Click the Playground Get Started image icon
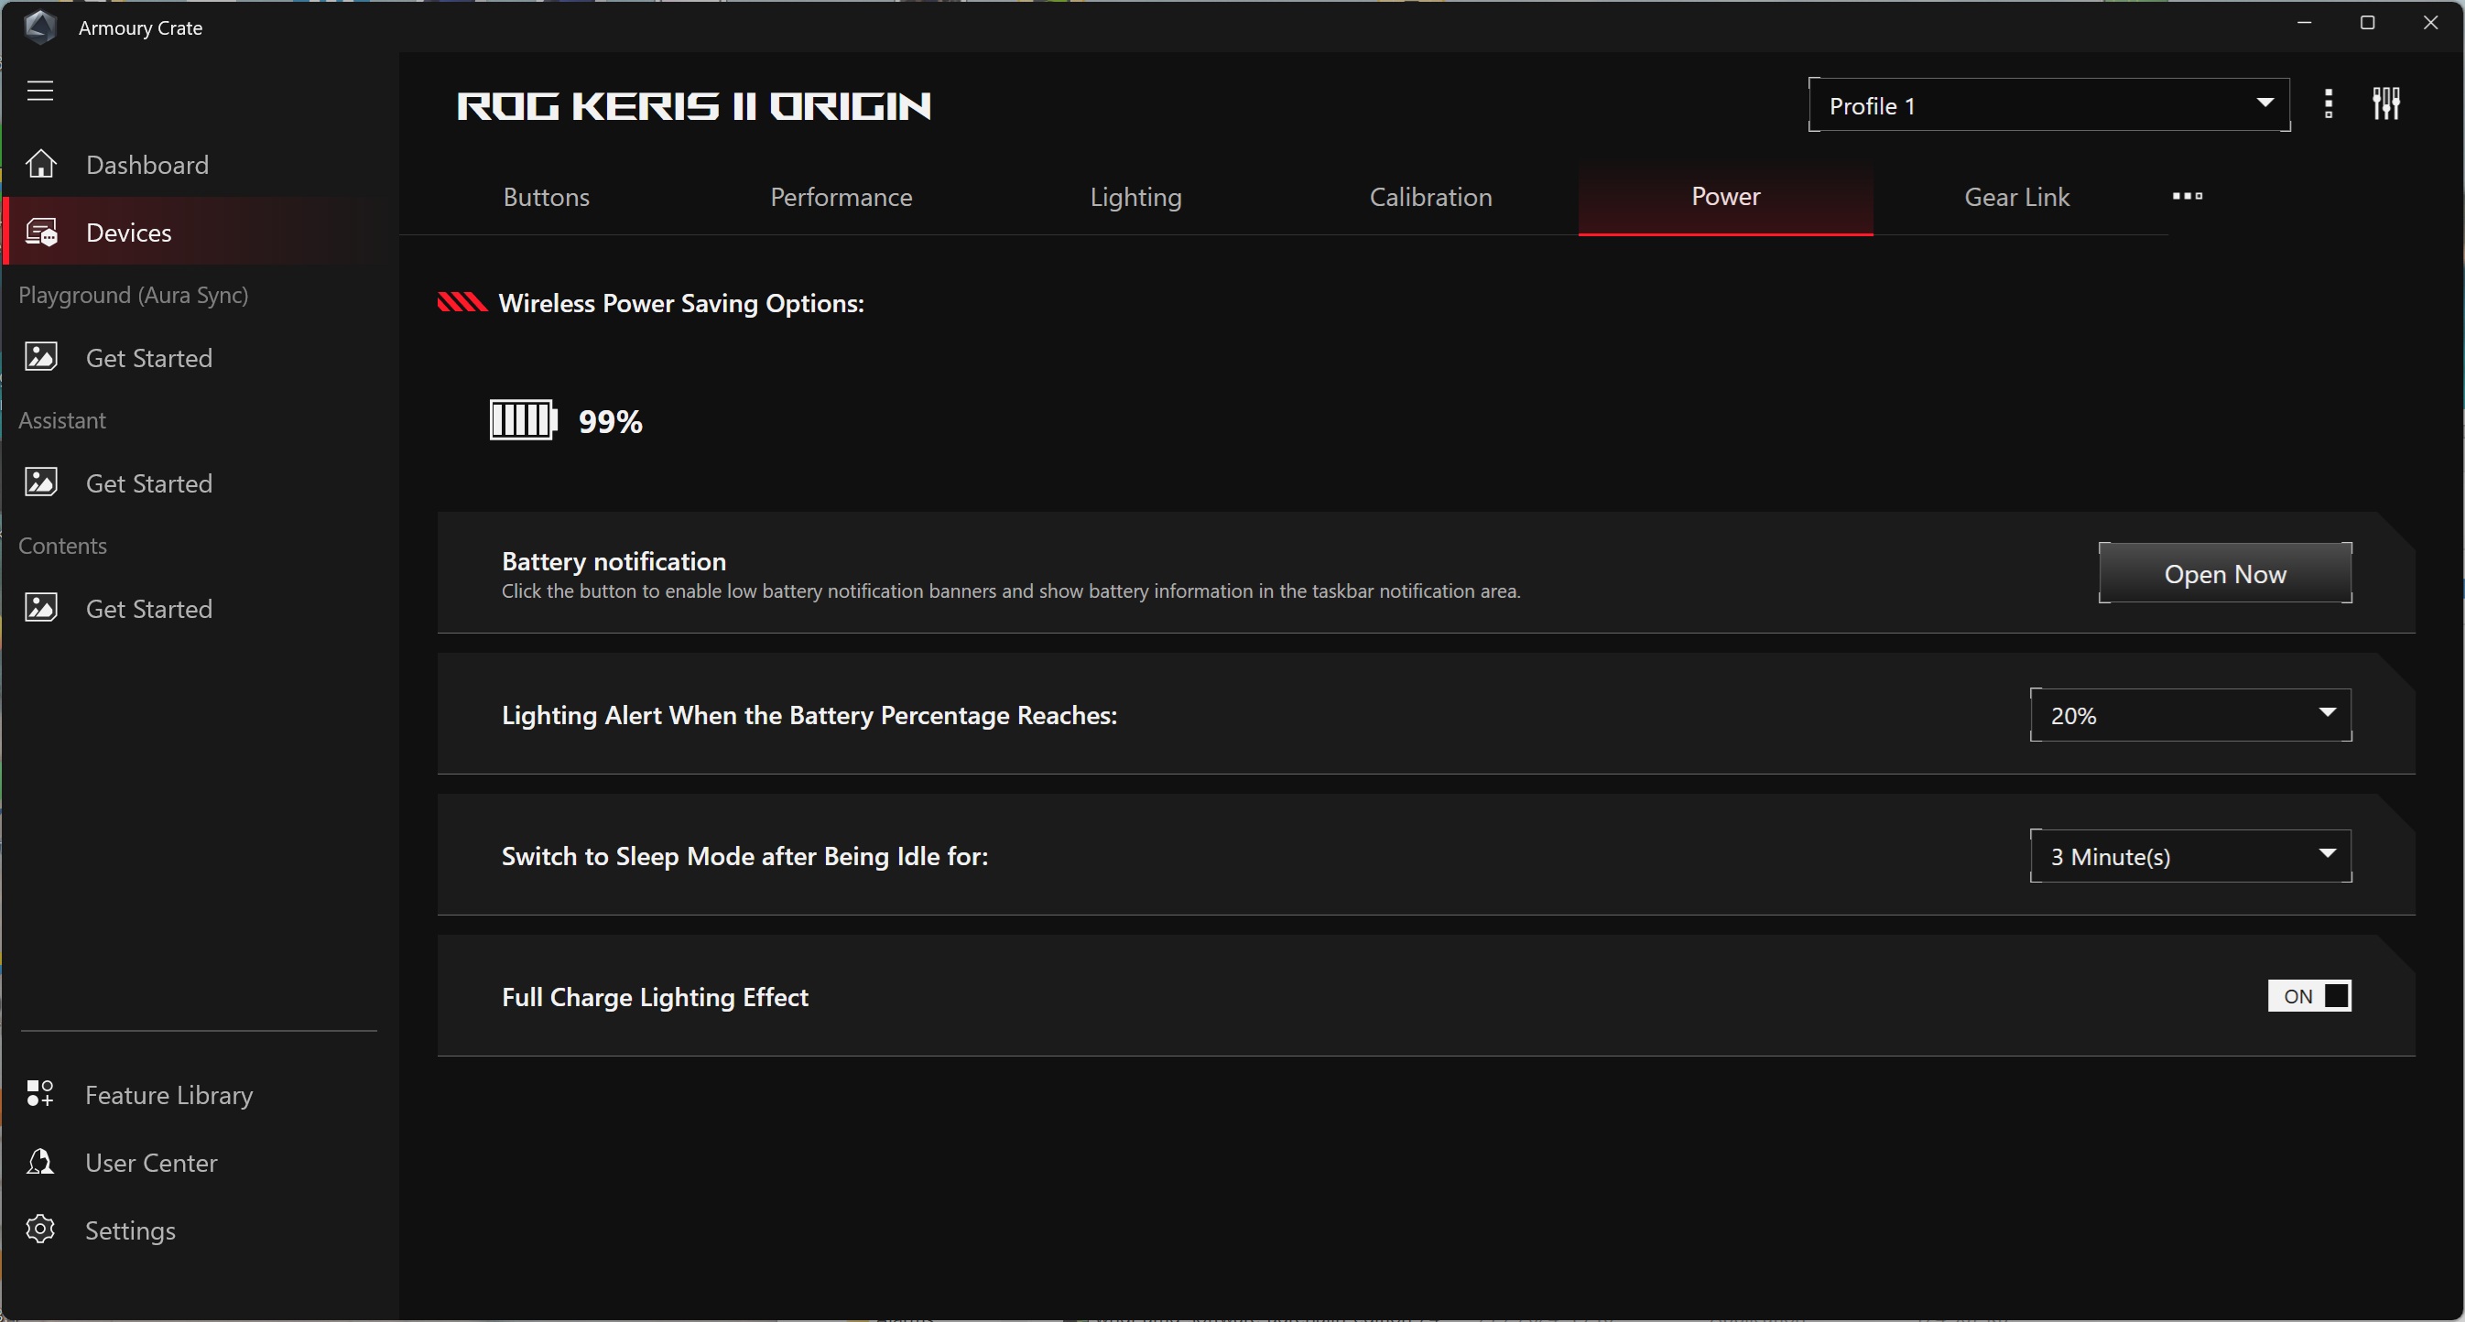This screenshot has width=2465, height=1322. tap(41, 357)
